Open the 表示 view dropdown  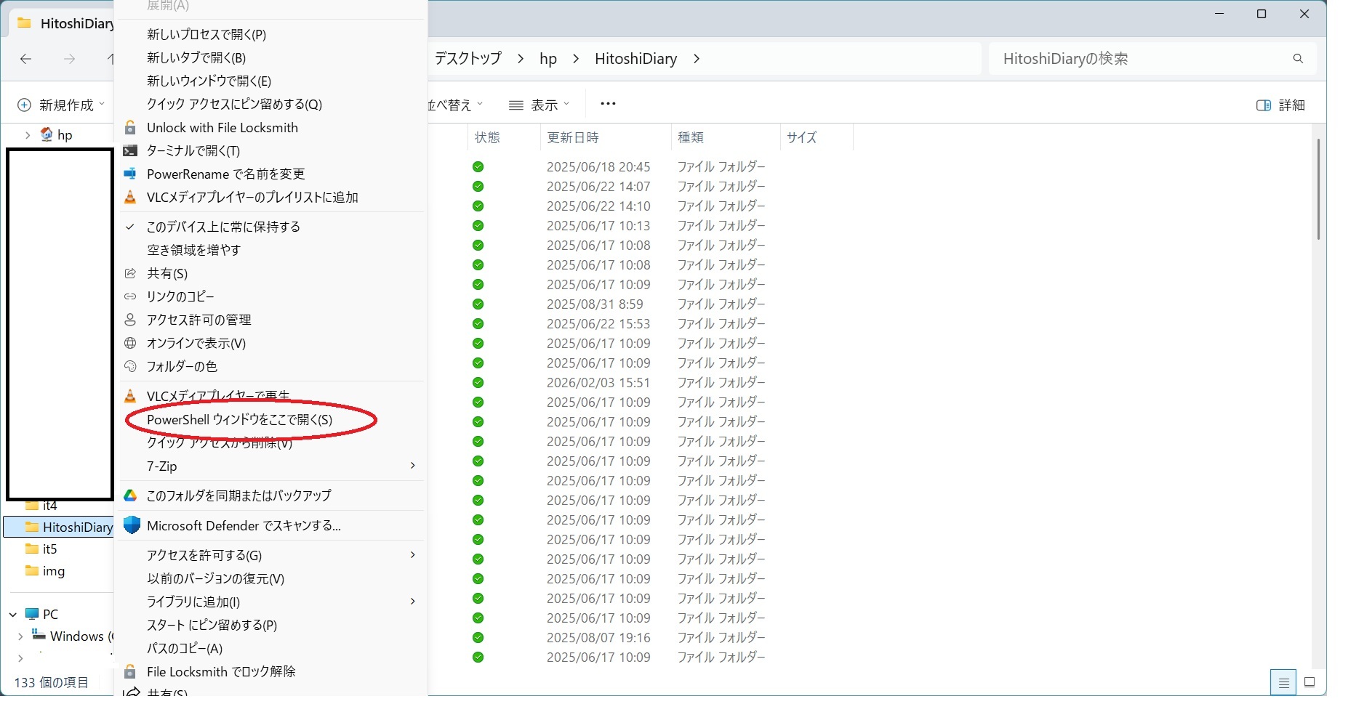tap(539, 105)
